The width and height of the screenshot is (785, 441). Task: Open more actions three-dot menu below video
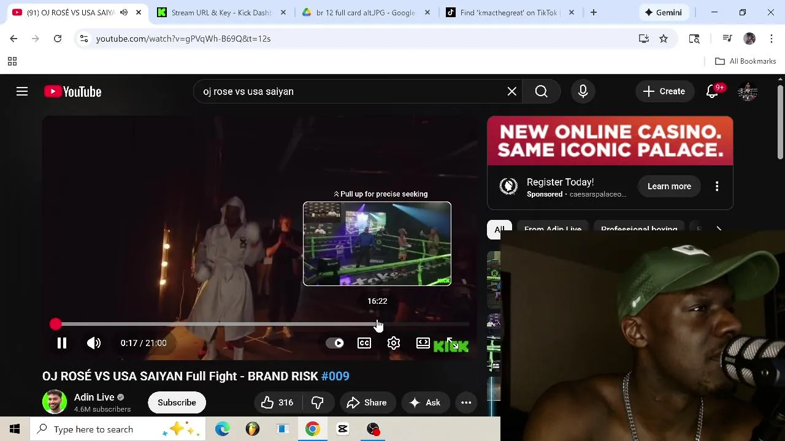pos(466,402)
